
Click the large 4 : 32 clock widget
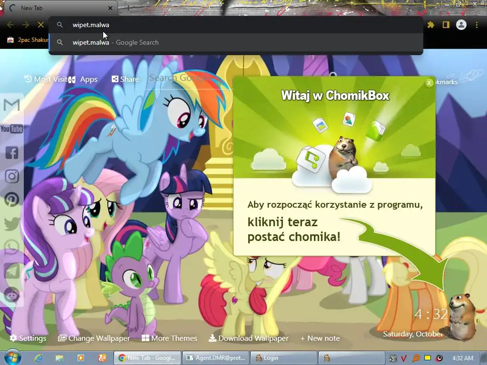pos(430,314)
